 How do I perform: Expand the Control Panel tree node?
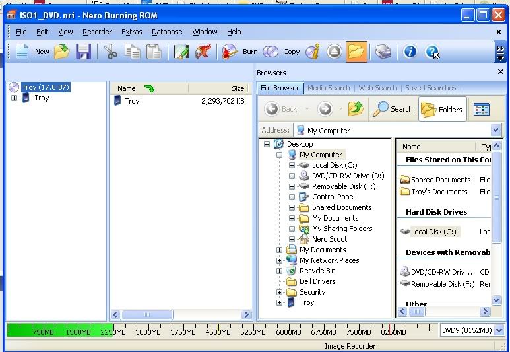pyautogui.click(x=292, y=197)
